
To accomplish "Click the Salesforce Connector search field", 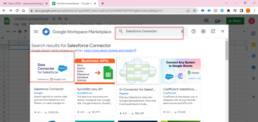I will click(x=151, y=31).
